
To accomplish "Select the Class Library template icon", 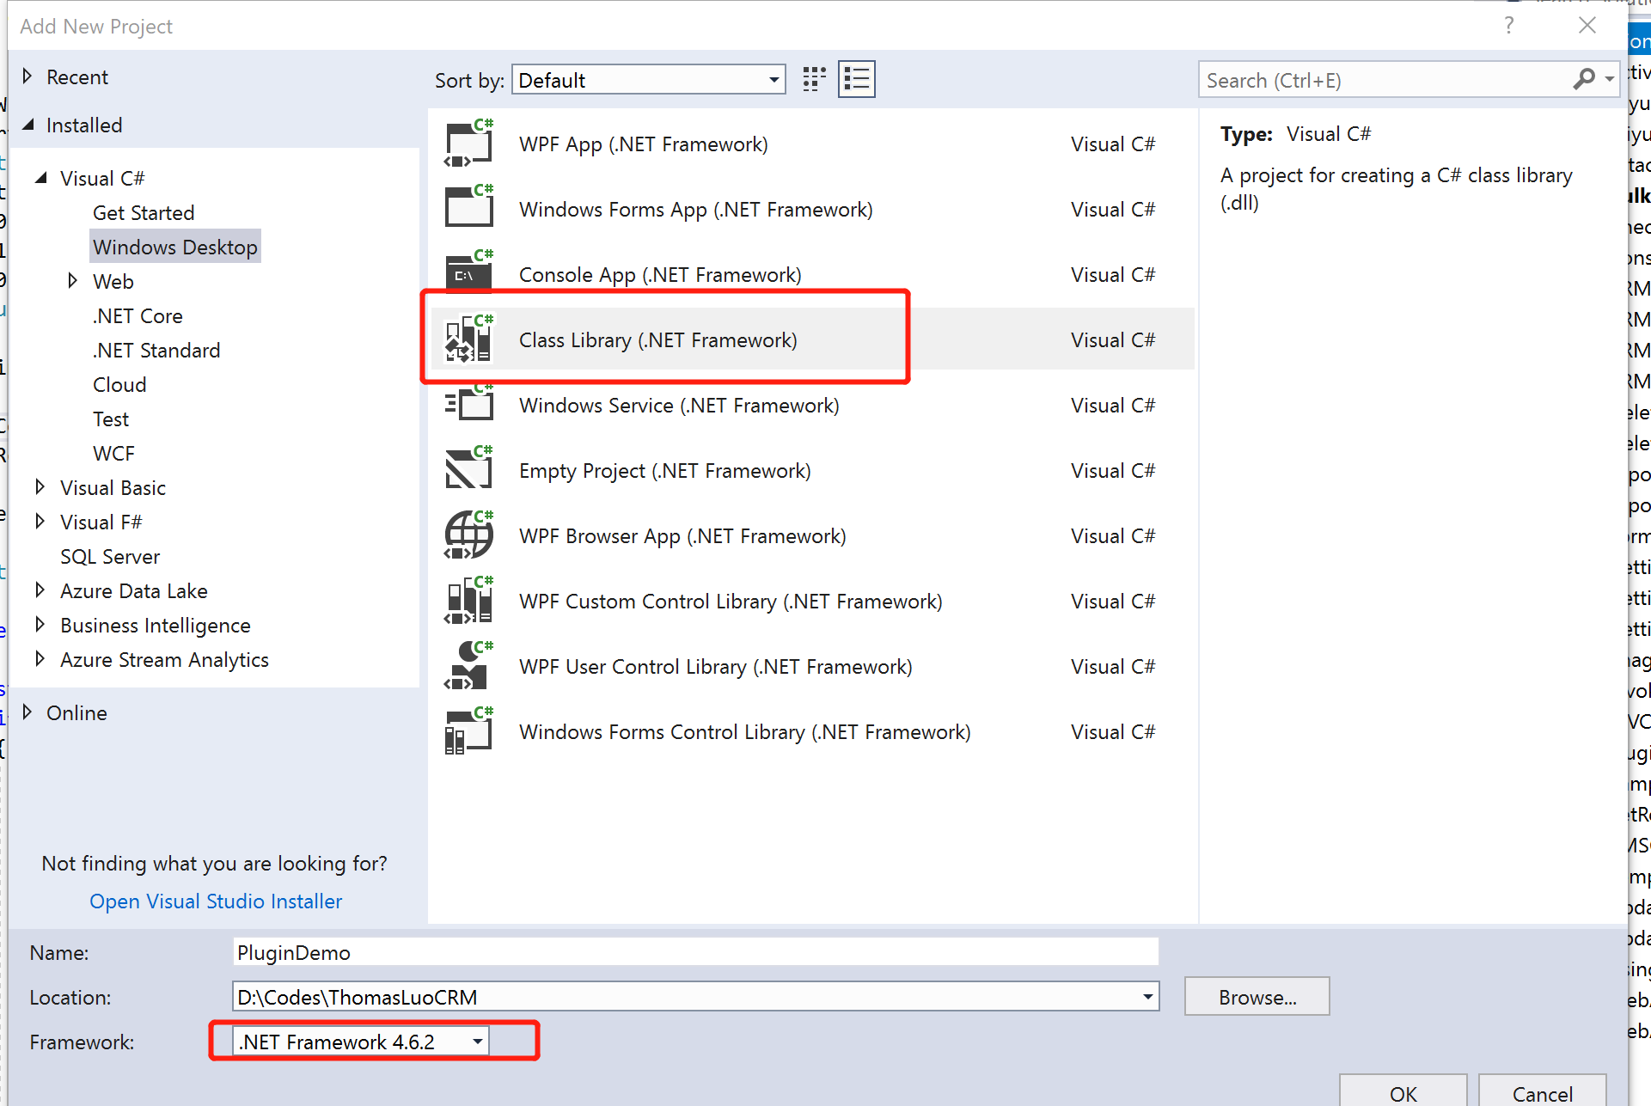I will [x=468, y=339].
